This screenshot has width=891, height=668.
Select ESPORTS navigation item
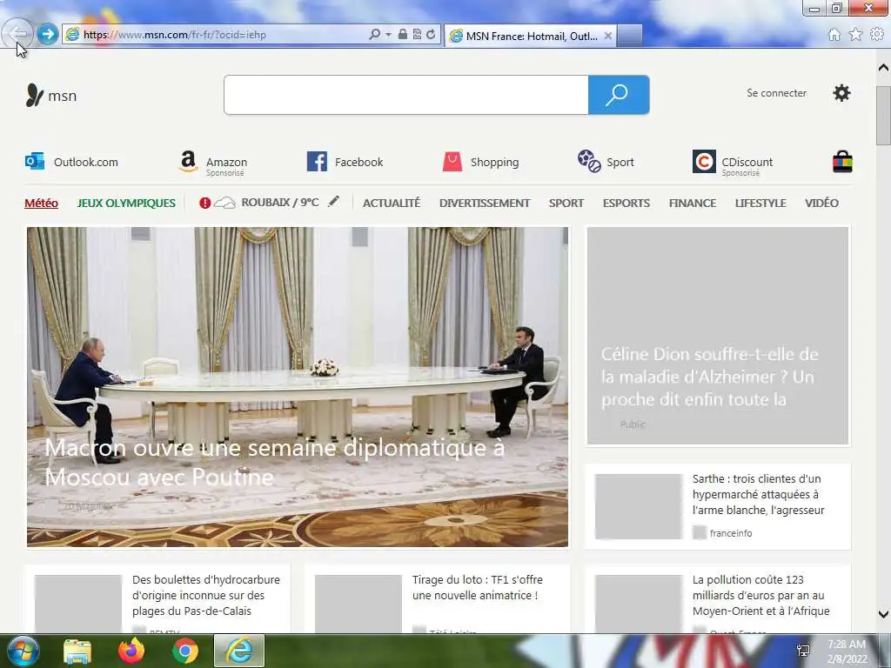[x=626, y=203]
